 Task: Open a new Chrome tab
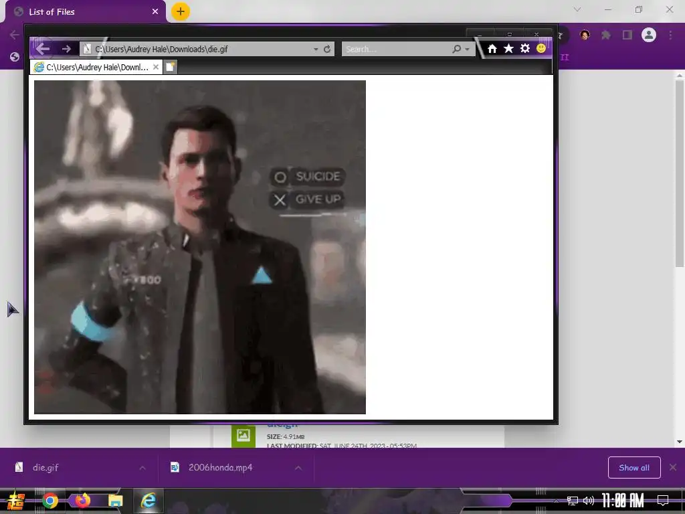point(181,11)
